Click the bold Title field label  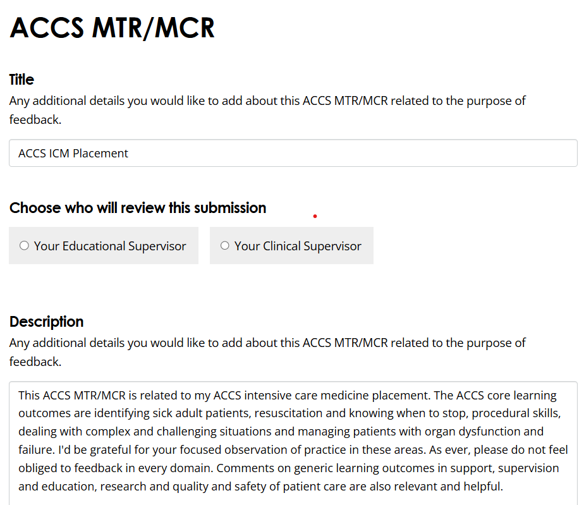[21, 80]
